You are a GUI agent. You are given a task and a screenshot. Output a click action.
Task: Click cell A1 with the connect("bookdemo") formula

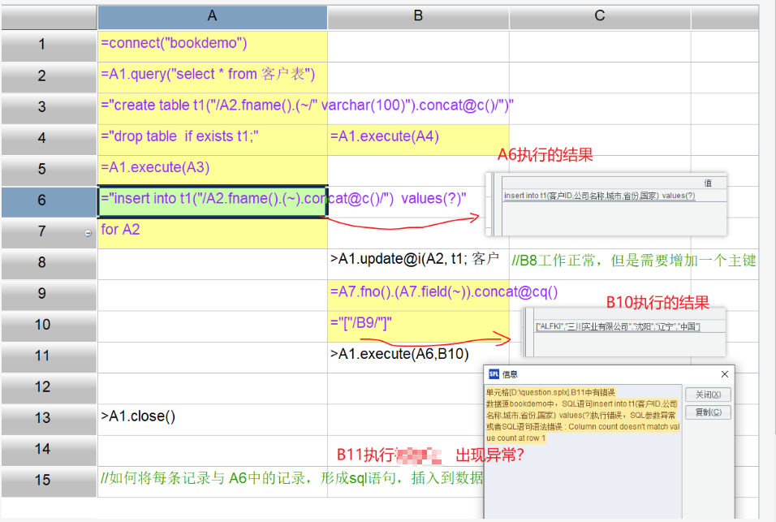click(212, 44)
